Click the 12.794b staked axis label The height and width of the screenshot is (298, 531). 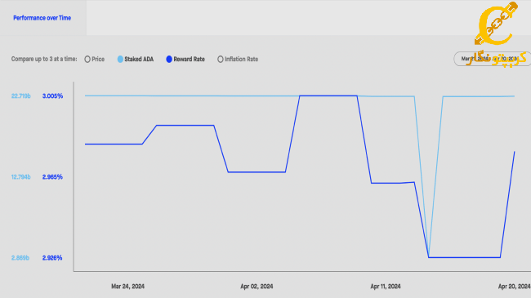(21, 177)
